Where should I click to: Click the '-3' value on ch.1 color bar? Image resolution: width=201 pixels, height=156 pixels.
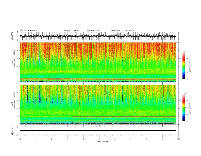point(187,51)
